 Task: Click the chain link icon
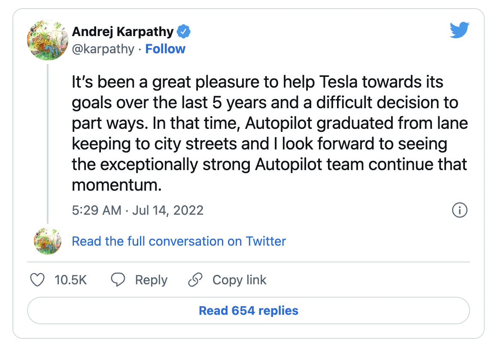[x=195, y=280]
